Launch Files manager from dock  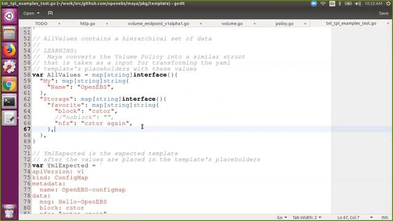(9, 33)
